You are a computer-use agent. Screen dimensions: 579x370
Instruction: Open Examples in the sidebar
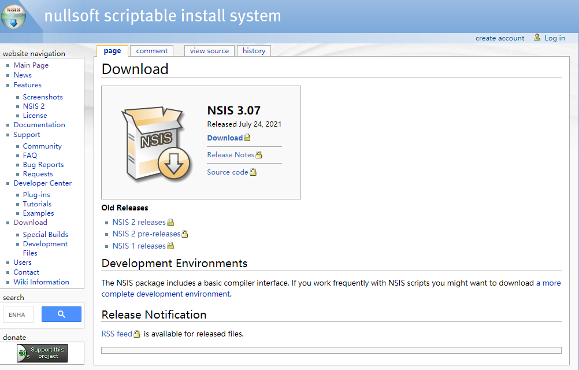[38, 213]
